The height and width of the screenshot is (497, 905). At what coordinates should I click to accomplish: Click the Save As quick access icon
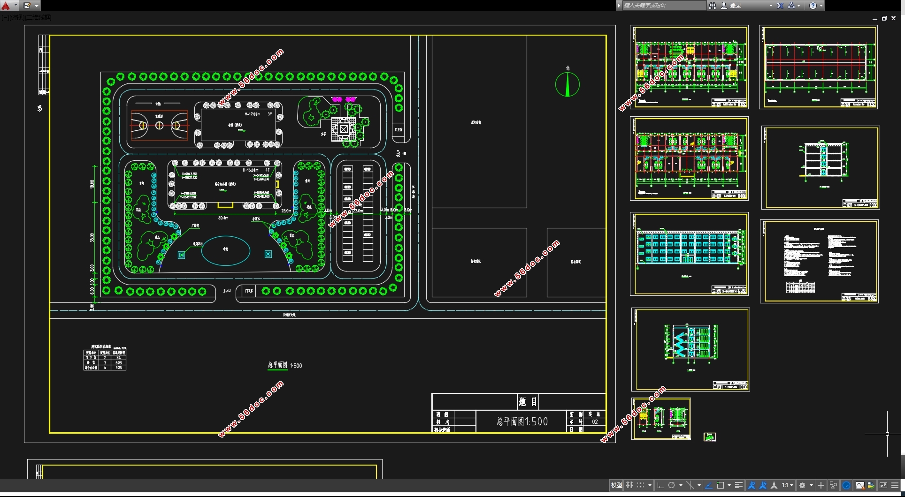[27, 6]
